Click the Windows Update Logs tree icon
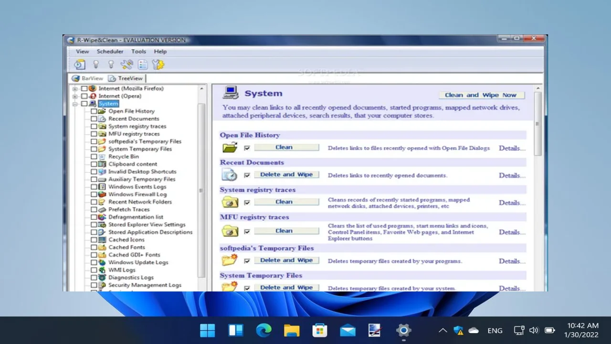Viewport: 611px width, 344px height. click(102, 262)
